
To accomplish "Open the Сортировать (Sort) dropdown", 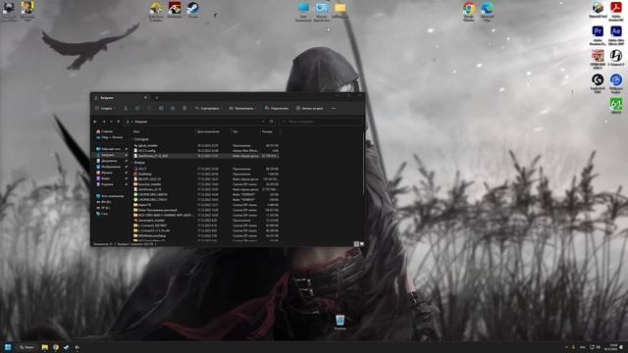I will 209,108.
